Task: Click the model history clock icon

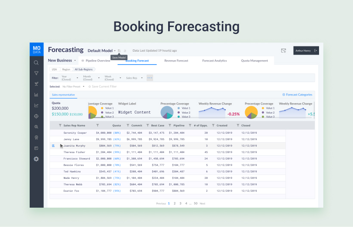Action: 125,51
